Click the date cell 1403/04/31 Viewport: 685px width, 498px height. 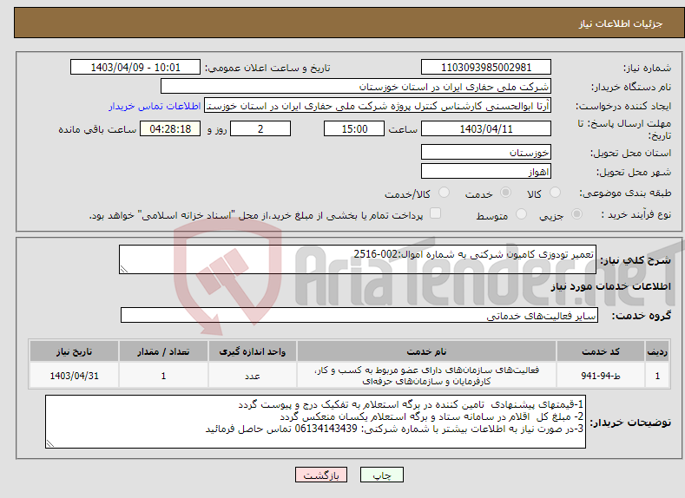[x=75, y=376]
